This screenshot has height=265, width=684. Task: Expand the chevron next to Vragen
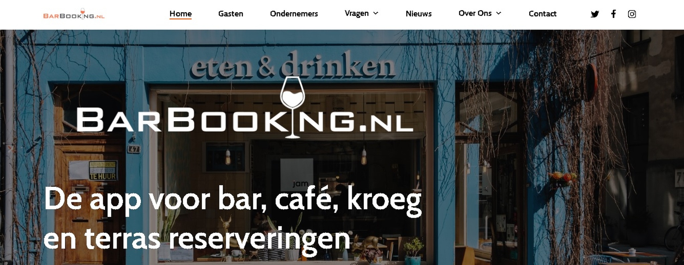[x=375, y=13]
